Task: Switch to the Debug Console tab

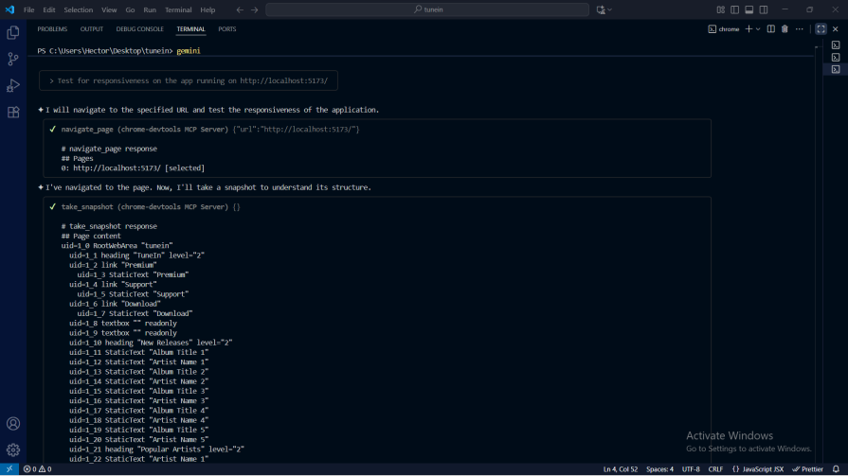Action: tap(139, 29)
